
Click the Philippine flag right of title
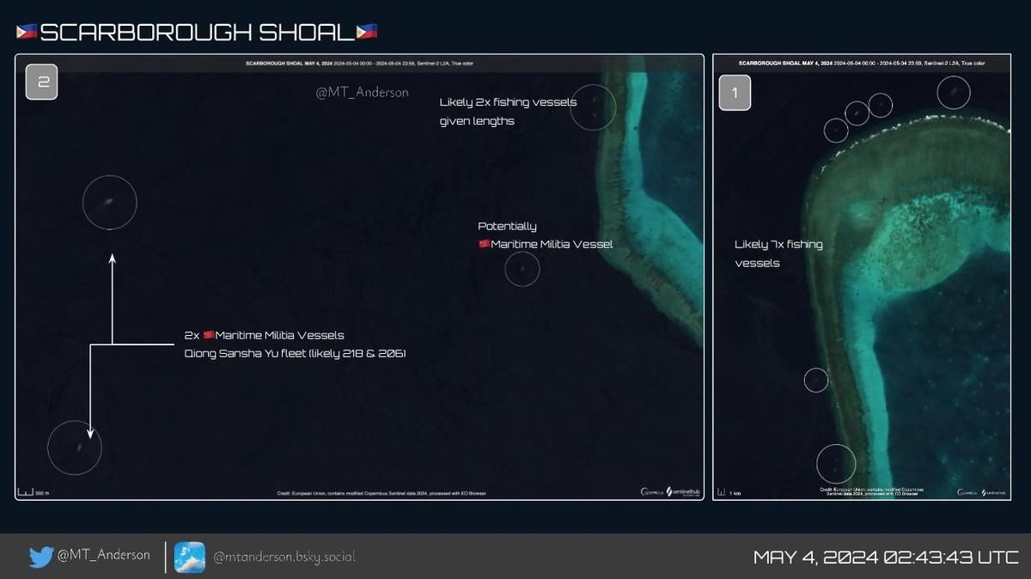(x=367, y=33)
